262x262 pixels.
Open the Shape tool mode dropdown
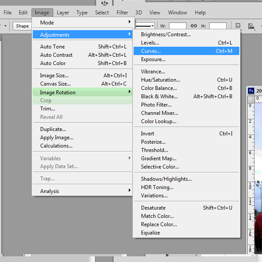click(22, 26)
